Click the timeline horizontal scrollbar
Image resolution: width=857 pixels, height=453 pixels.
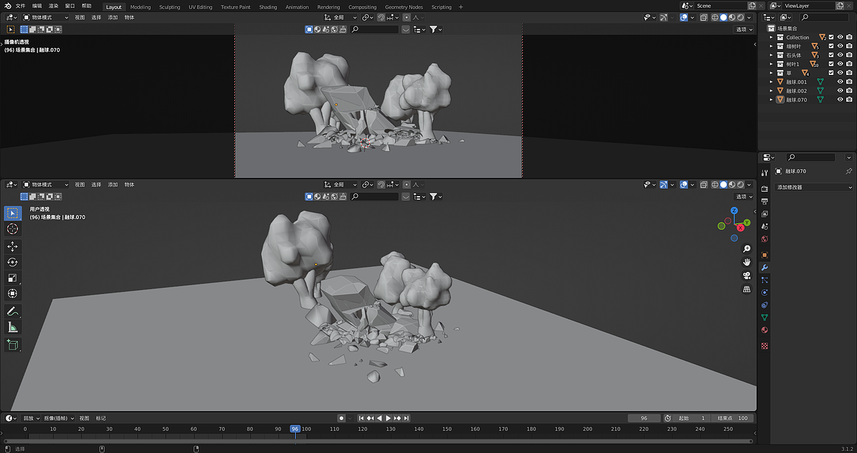[x=378, y=441]
